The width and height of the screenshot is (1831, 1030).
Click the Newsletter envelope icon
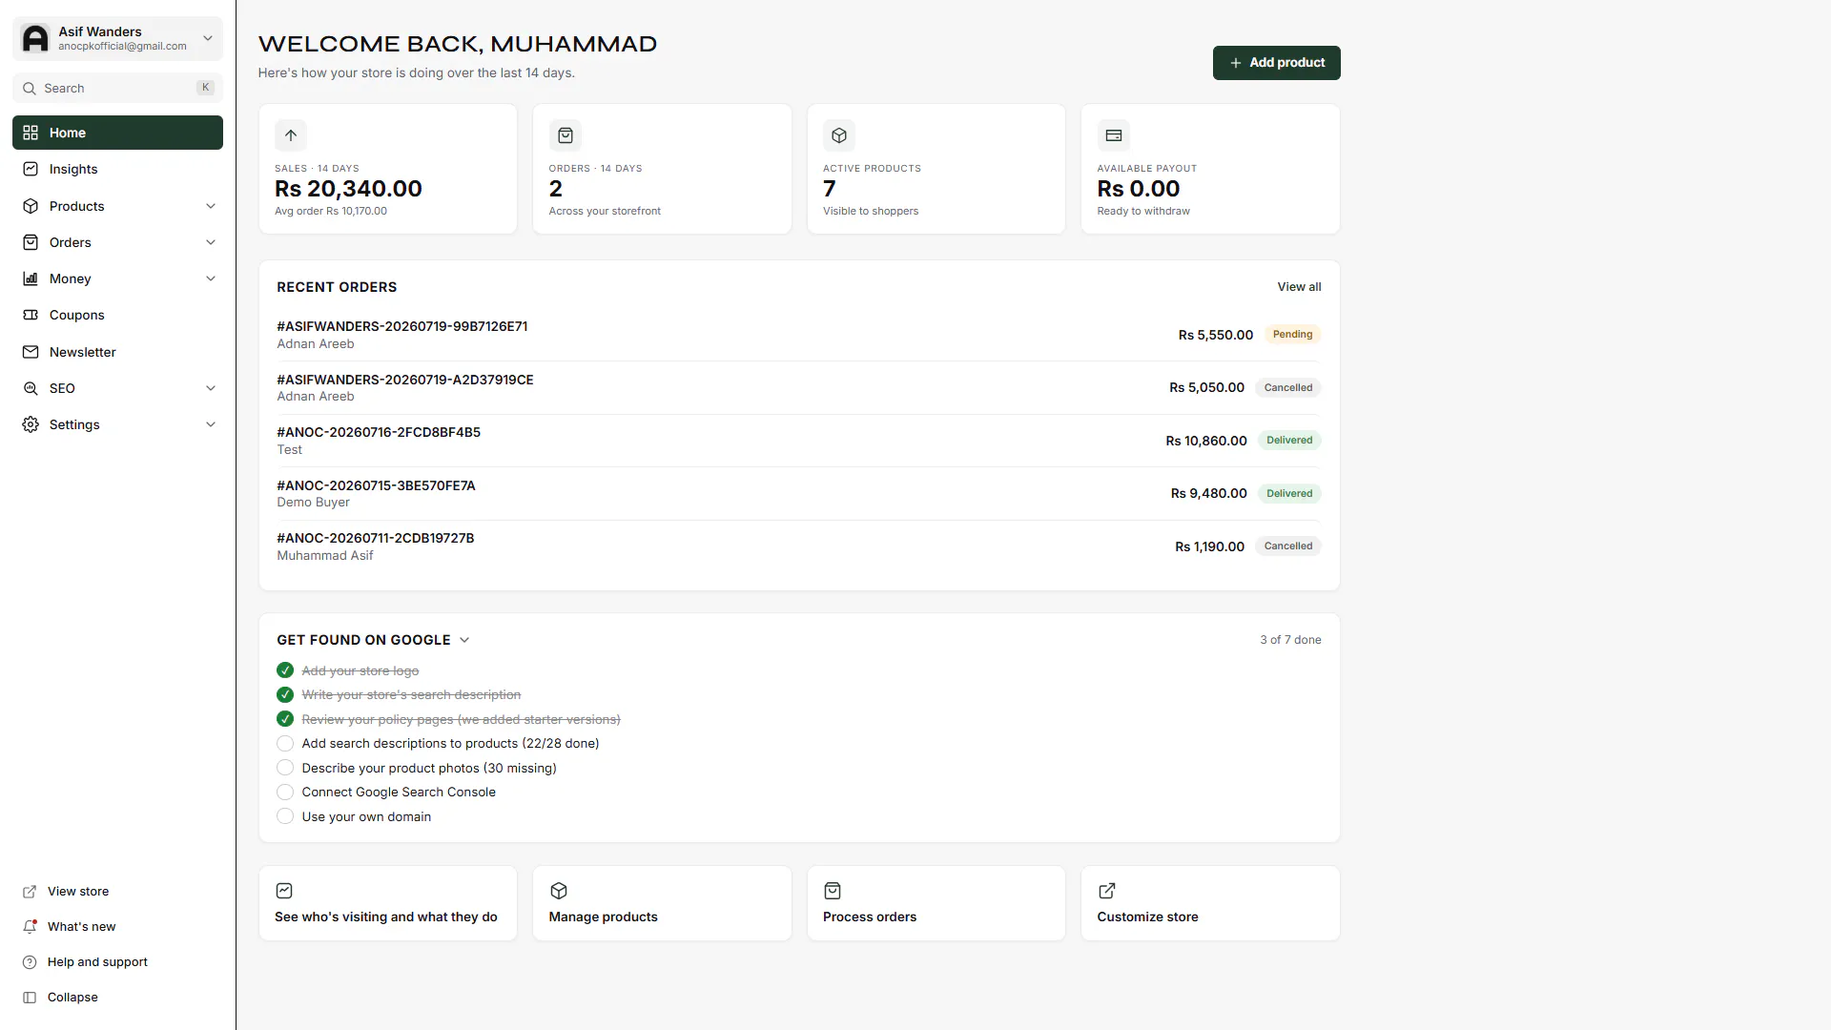[x=31, y=352]
